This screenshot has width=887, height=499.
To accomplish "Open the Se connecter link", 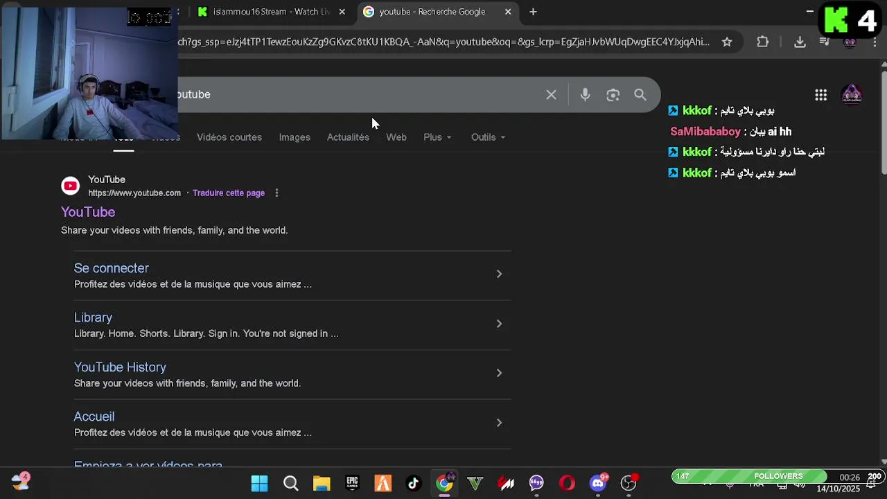I will (x=112, y=268).
